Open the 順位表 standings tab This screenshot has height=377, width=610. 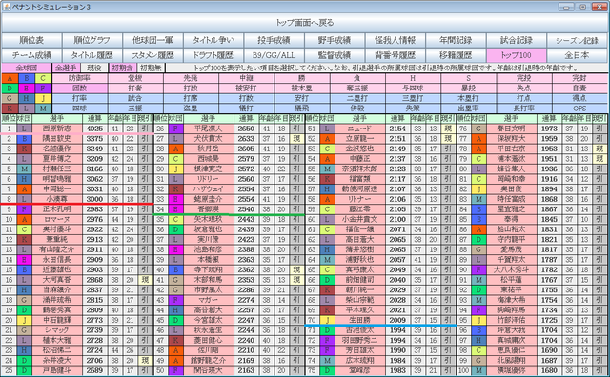point(31,40)
